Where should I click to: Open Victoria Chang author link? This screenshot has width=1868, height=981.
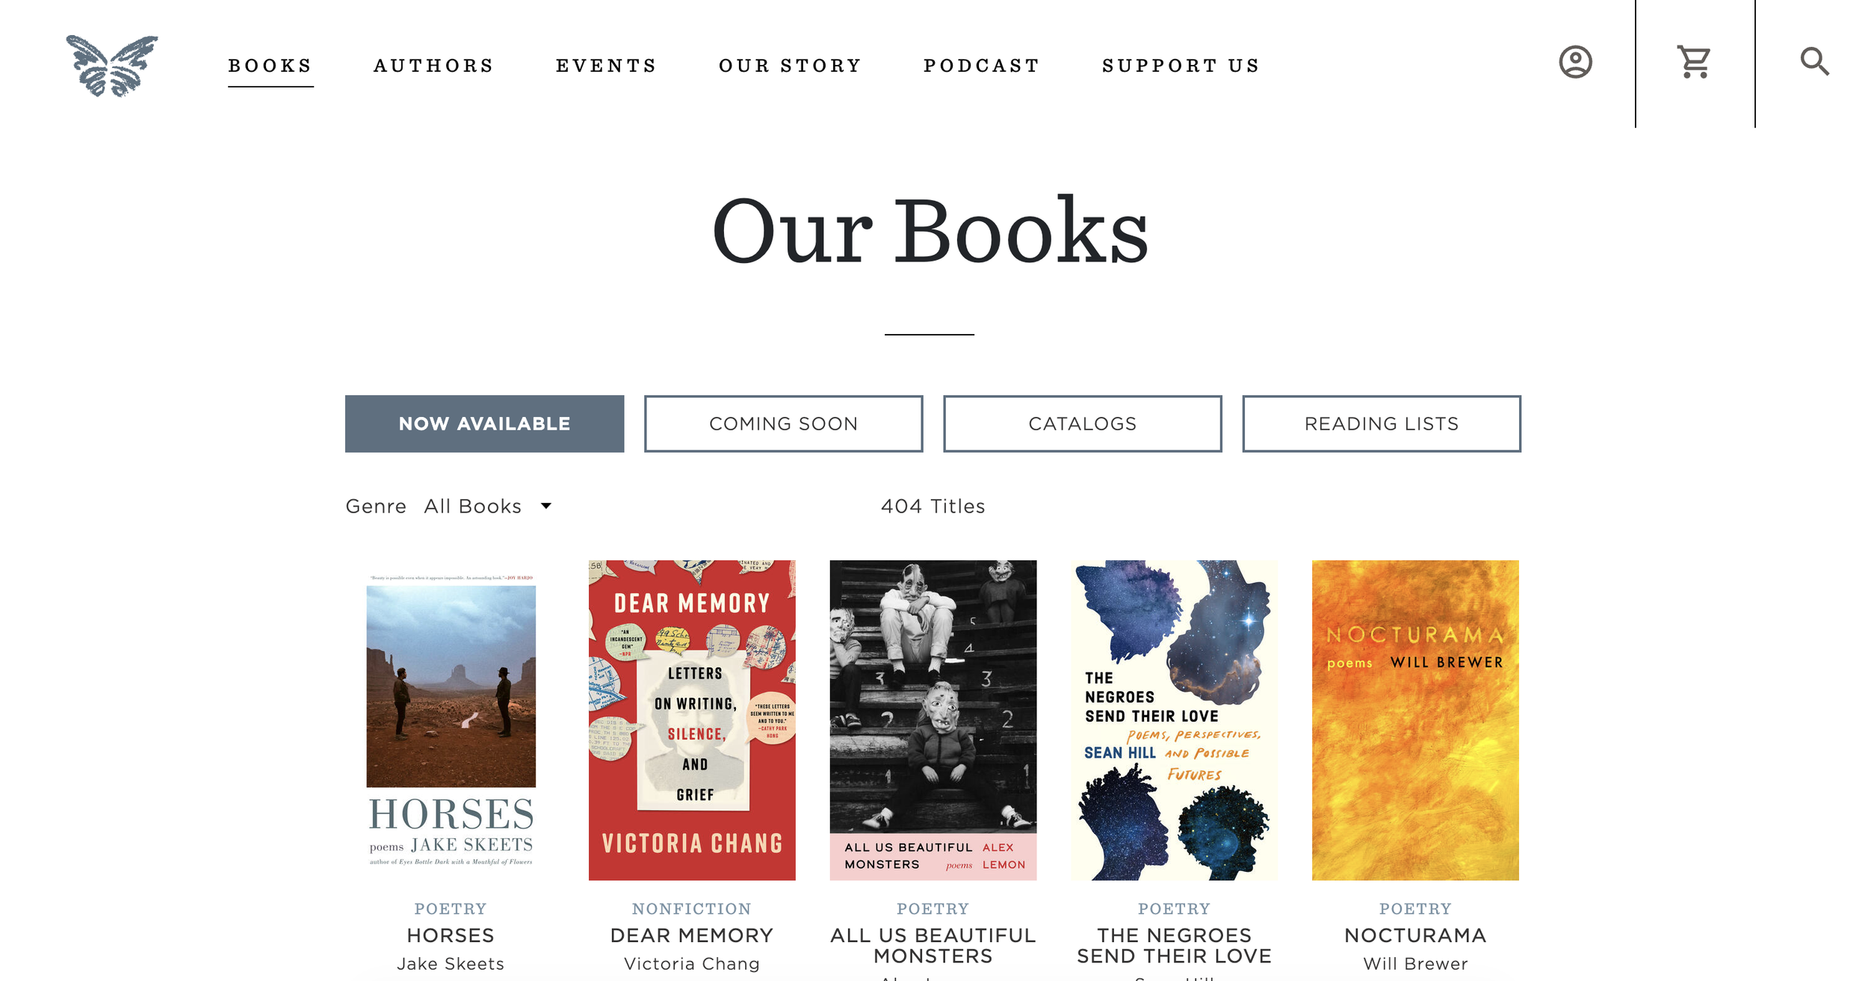(692, 964)
